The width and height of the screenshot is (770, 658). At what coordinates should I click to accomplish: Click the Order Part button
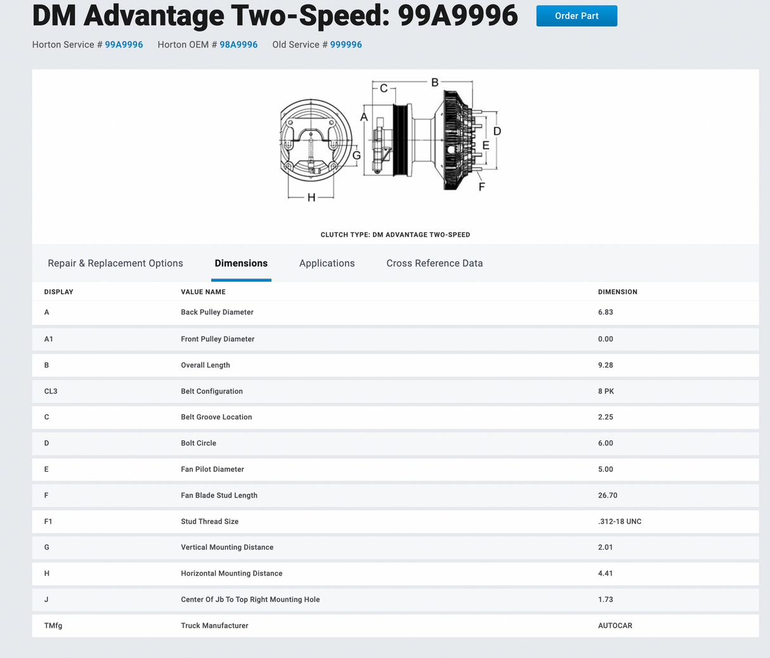pos(576,16)
